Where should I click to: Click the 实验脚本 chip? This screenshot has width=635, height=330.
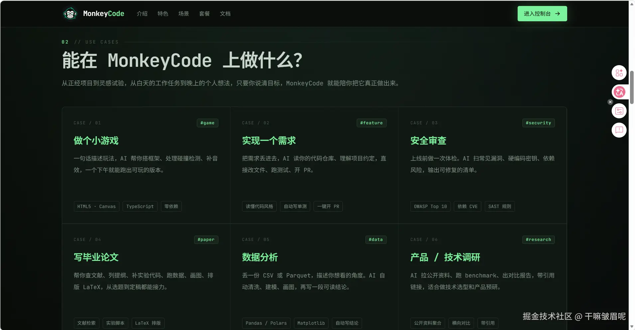pos(115,323)
